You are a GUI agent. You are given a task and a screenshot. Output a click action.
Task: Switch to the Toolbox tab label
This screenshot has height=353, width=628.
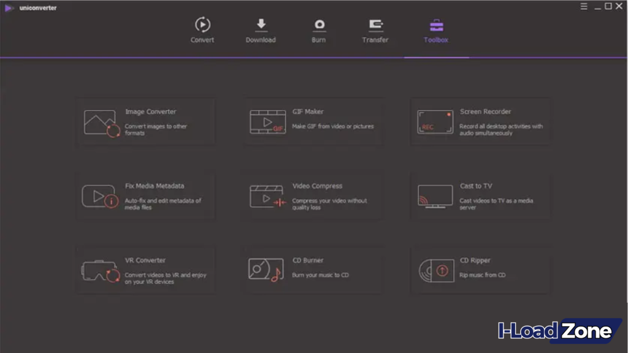[436, 40]
